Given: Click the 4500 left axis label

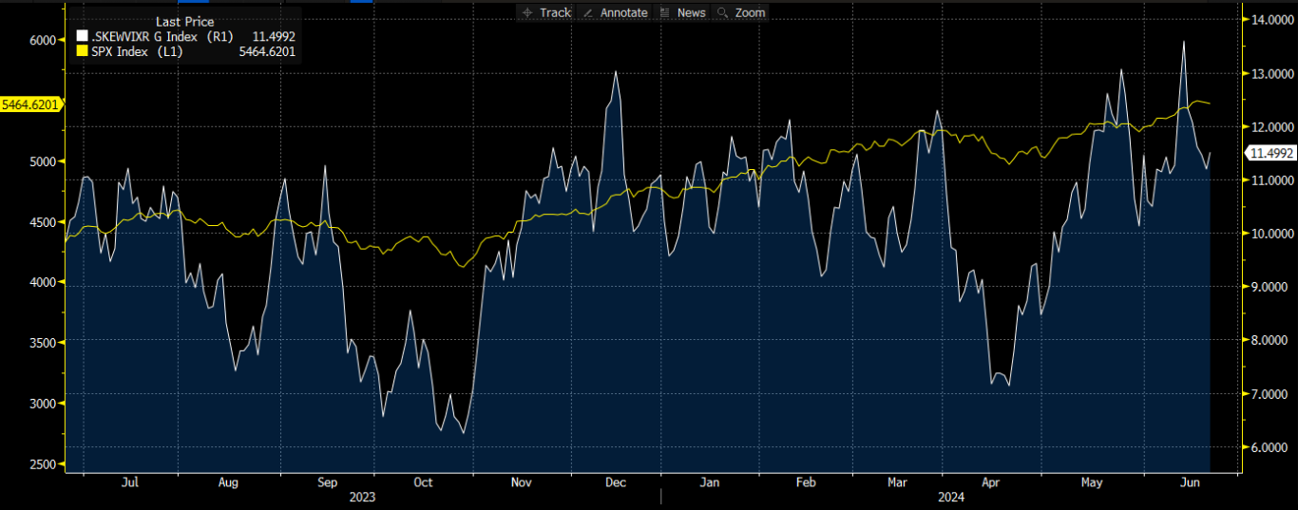Looking at the screenshot, I should [43, 222].
